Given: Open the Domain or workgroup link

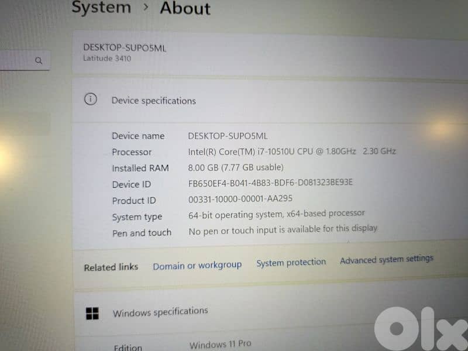Looking at the screenshot, I should (x=197, y=266).
